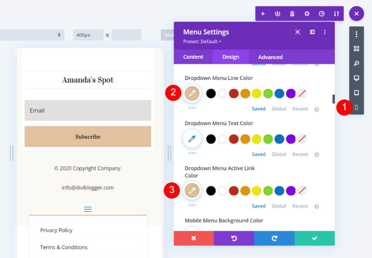The image size is (372, 258).
Task: Open the Content tab
Action: coord(193,57)
